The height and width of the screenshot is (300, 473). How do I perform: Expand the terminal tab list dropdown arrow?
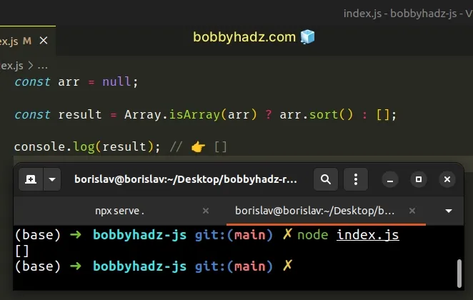click(449, 211)
